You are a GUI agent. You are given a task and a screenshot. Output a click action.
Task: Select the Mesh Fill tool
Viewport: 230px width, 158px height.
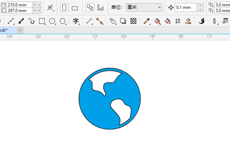coord(177,21)
